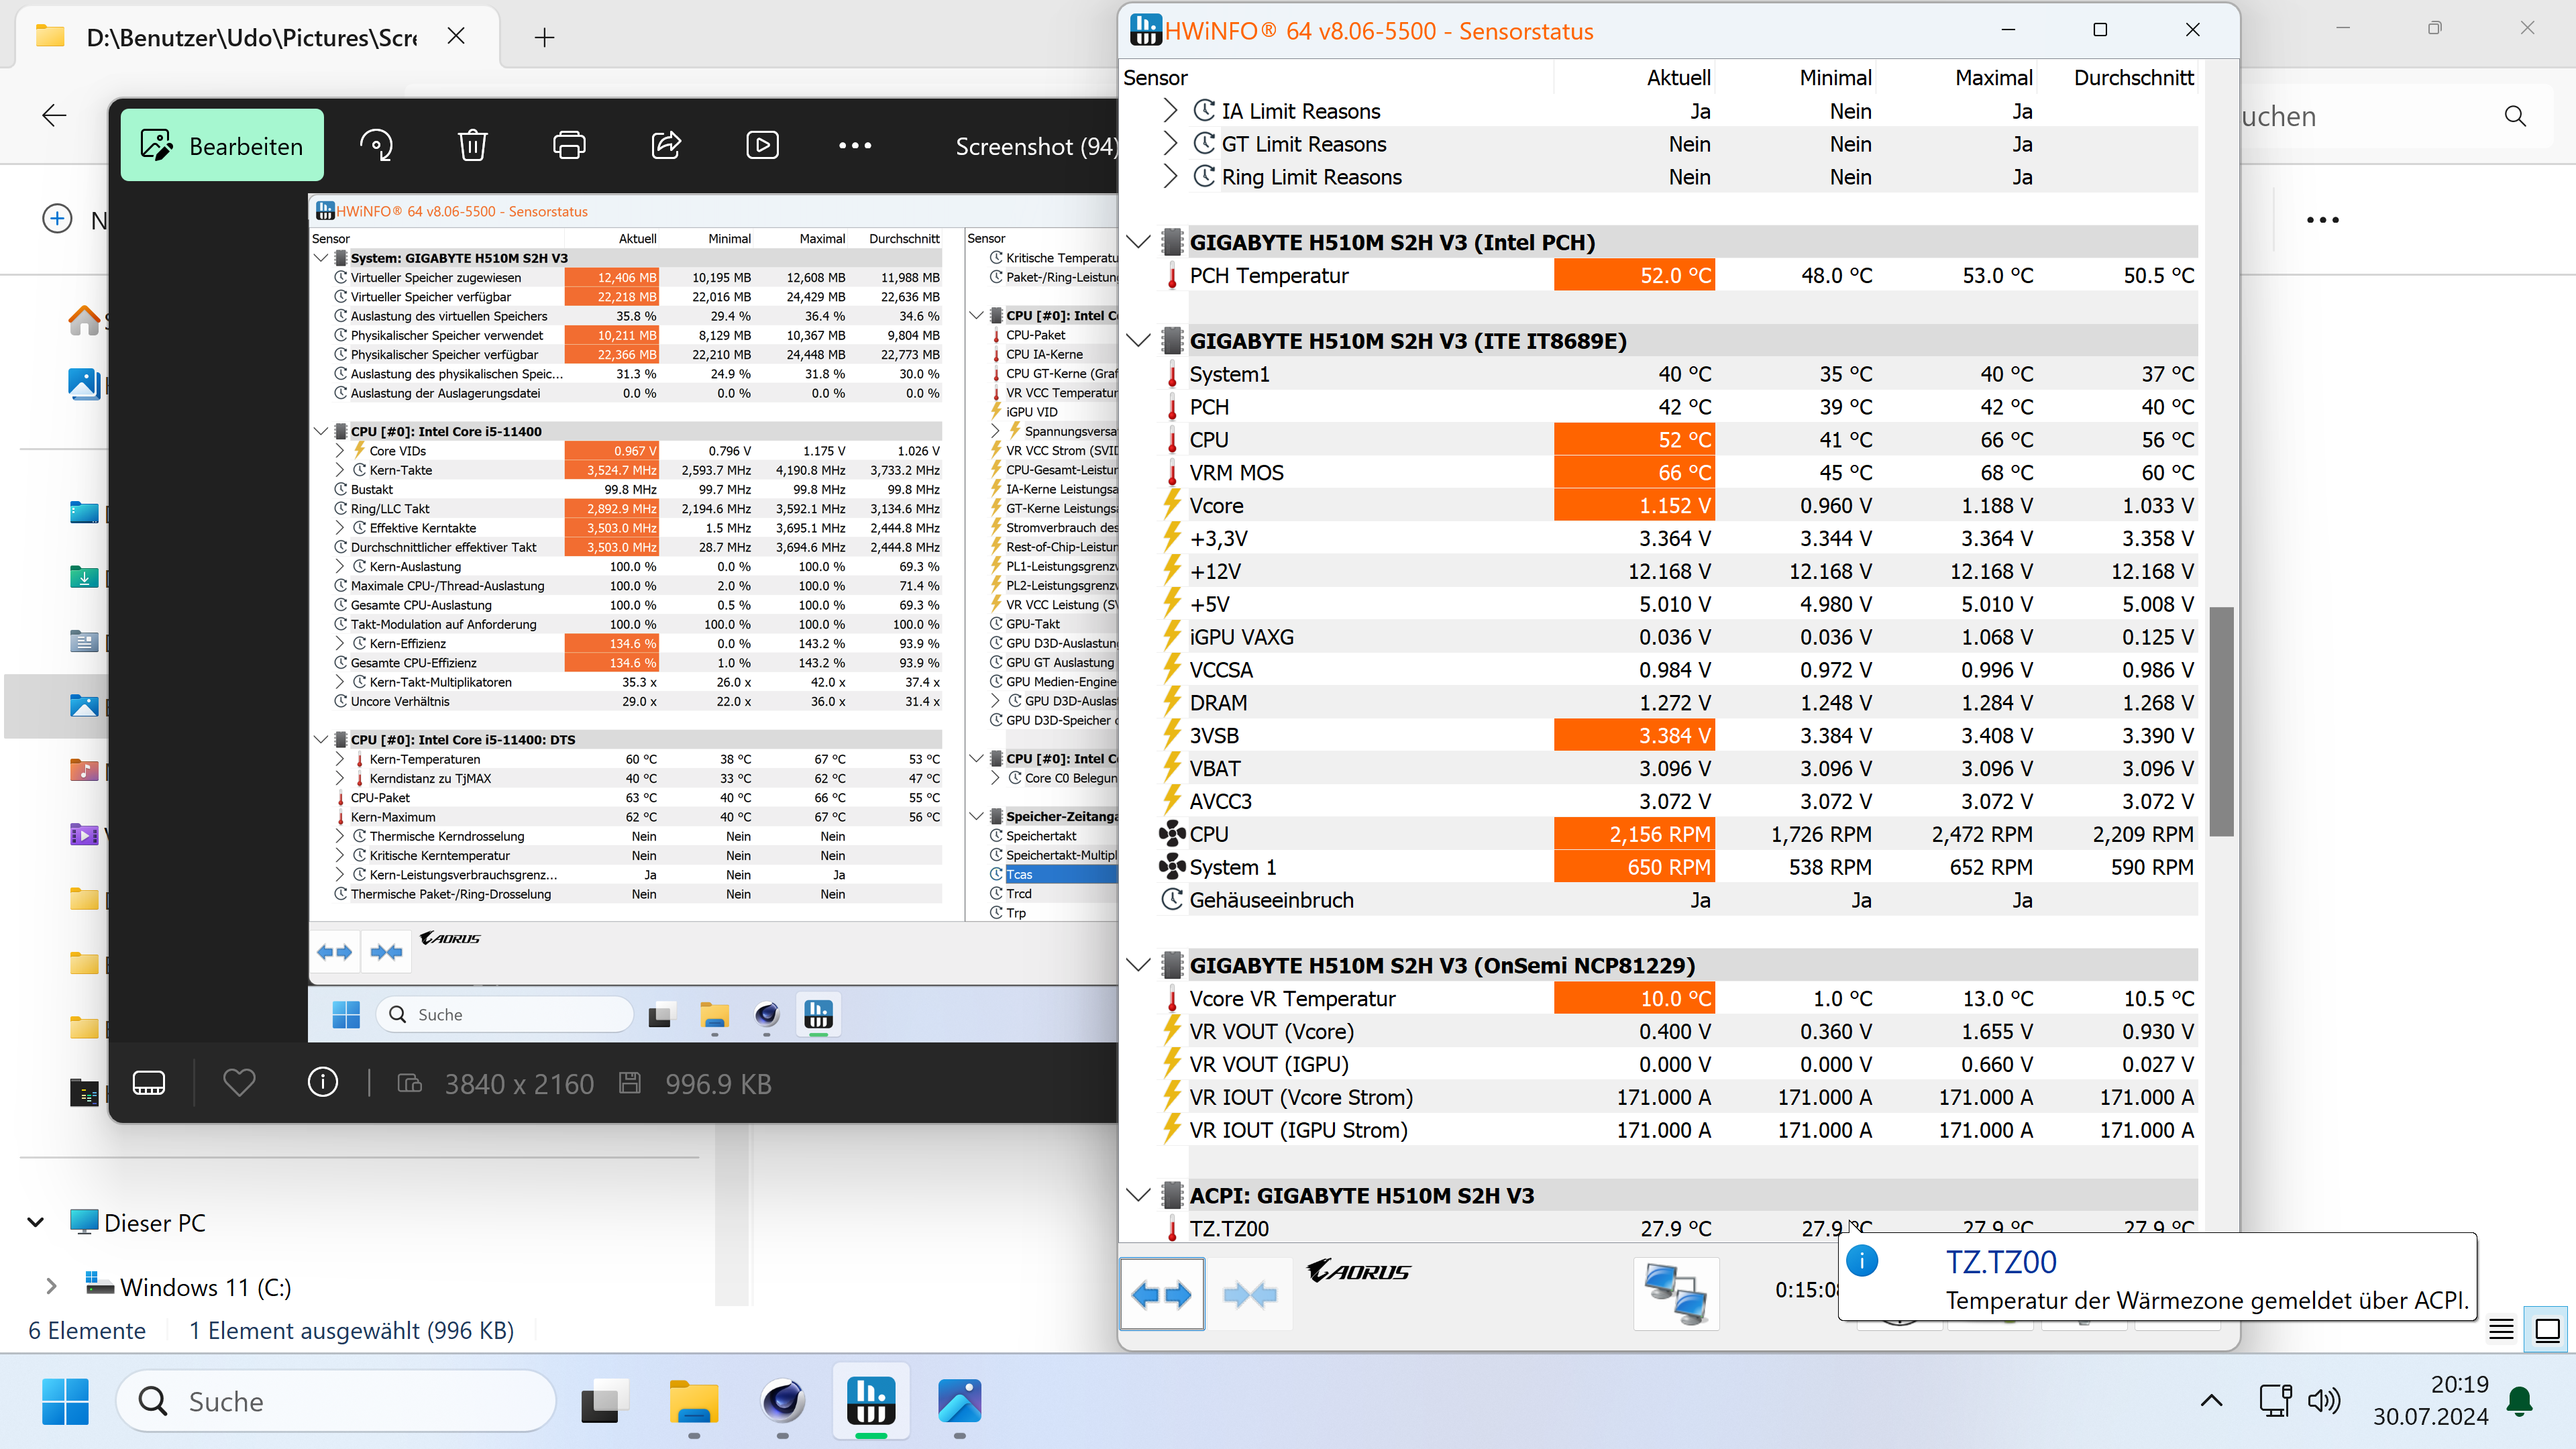Expand the IA Limit Reasons row

(x=1170, y=111)
